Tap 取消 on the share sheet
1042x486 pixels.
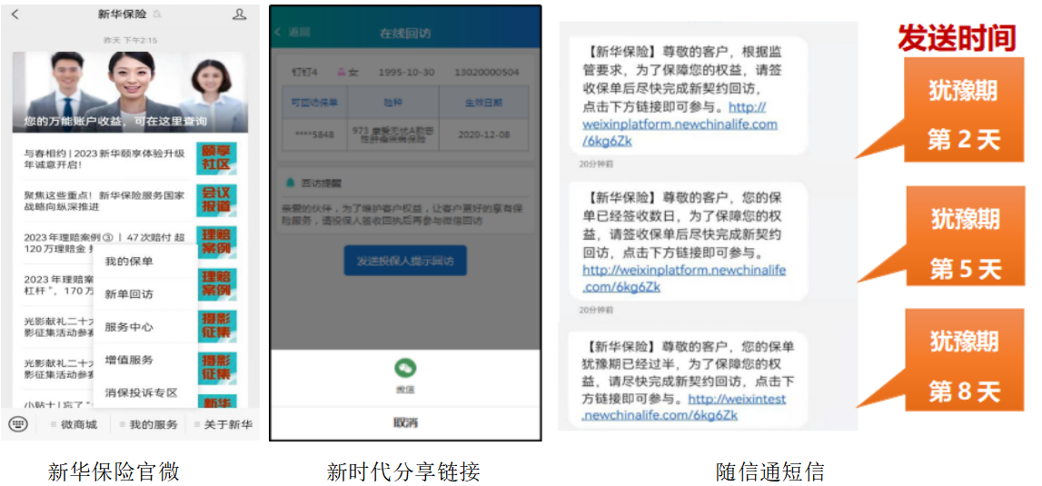404,422
